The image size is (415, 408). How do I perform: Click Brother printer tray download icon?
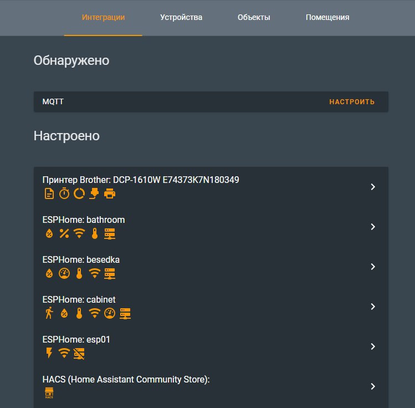pyautogui.click(x=94, y=193)
